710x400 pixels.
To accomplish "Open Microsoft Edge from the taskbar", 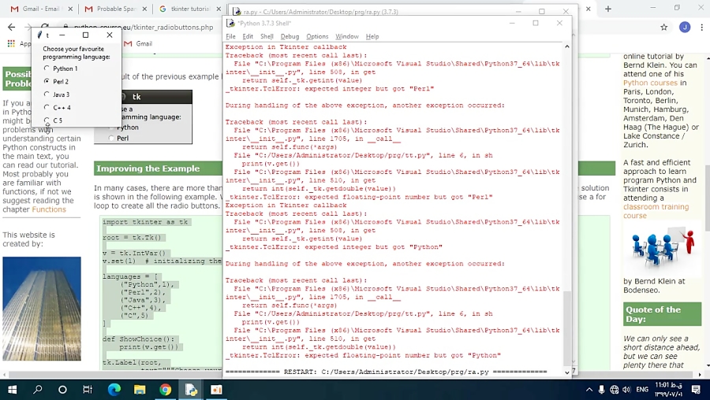I will (x=114, y=389).
